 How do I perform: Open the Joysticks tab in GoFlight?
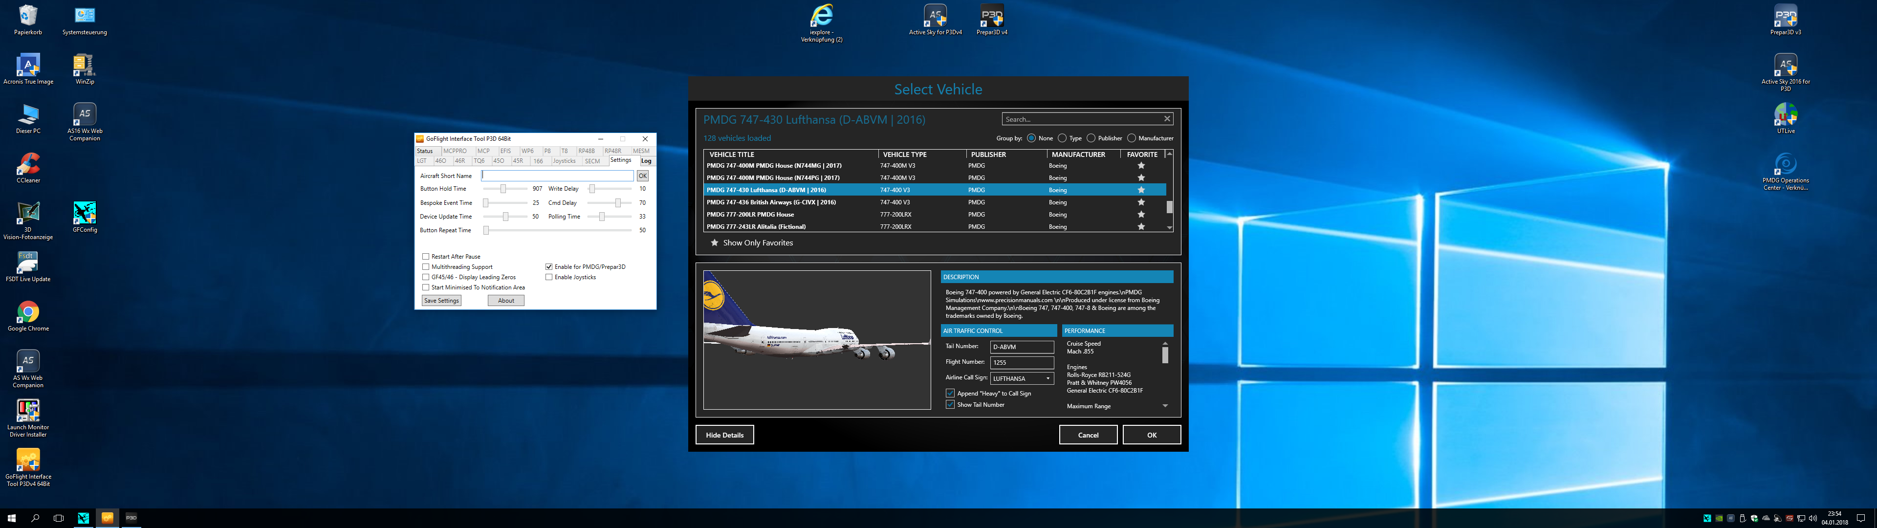coord(564,161)
